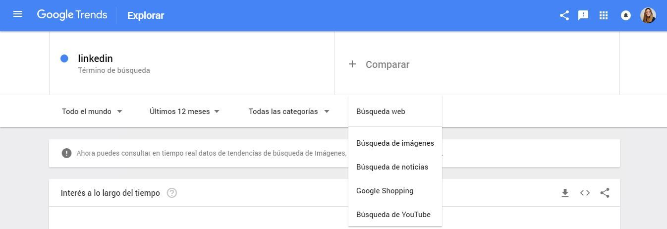The width and height of the screenshot is (667, 229).
Task: Download the interest over time data
Action: coord(565,193)
